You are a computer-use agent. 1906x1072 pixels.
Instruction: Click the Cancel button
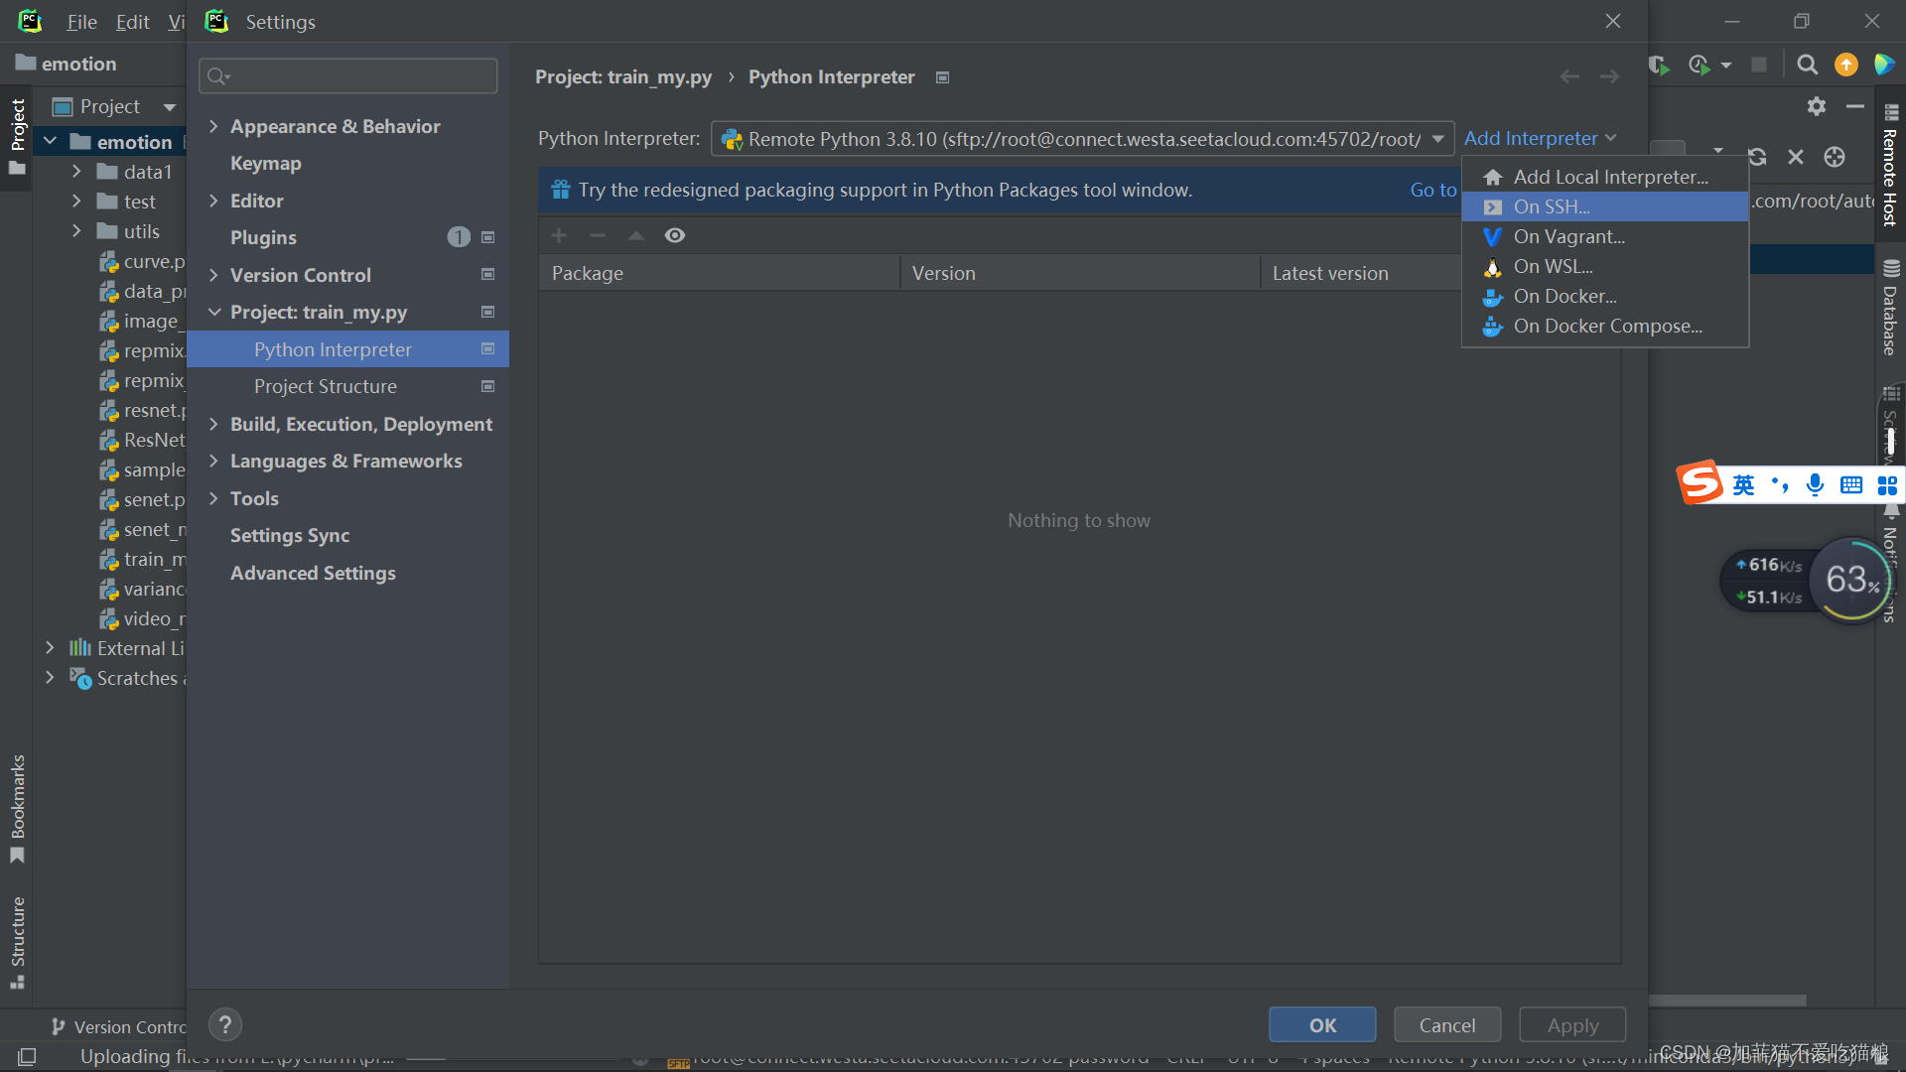coord(1445,1025)
